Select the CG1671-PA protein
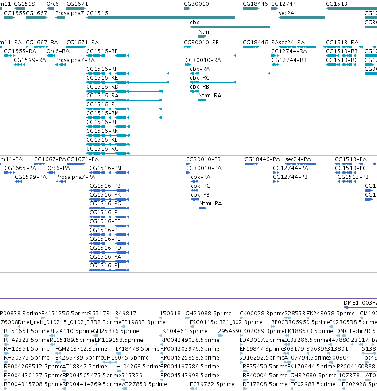 click(76, 164)
